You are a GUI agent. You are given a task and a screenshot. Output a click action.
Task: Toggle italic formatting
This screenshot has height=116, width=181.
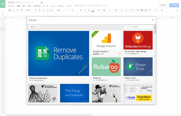click(85, 10)
